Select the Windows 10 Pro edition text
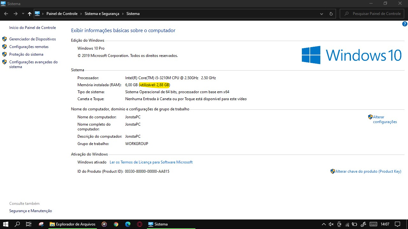This screenshot has height=229, width=408. (91, 48)
